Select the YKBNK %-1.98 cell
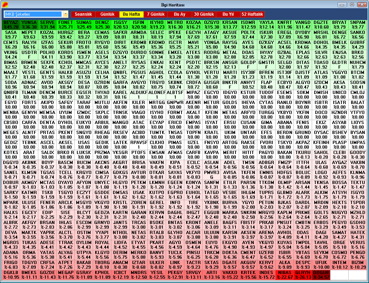The width and height of the screenshot is (369, 283). pyautogui.click(x=212, y=205)
